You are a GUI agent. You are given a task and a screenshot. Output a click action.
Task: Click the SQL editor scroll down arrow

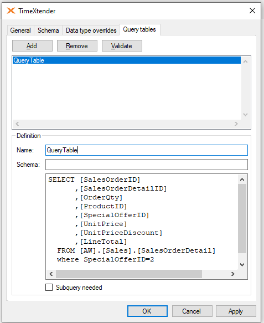[242, 265]
